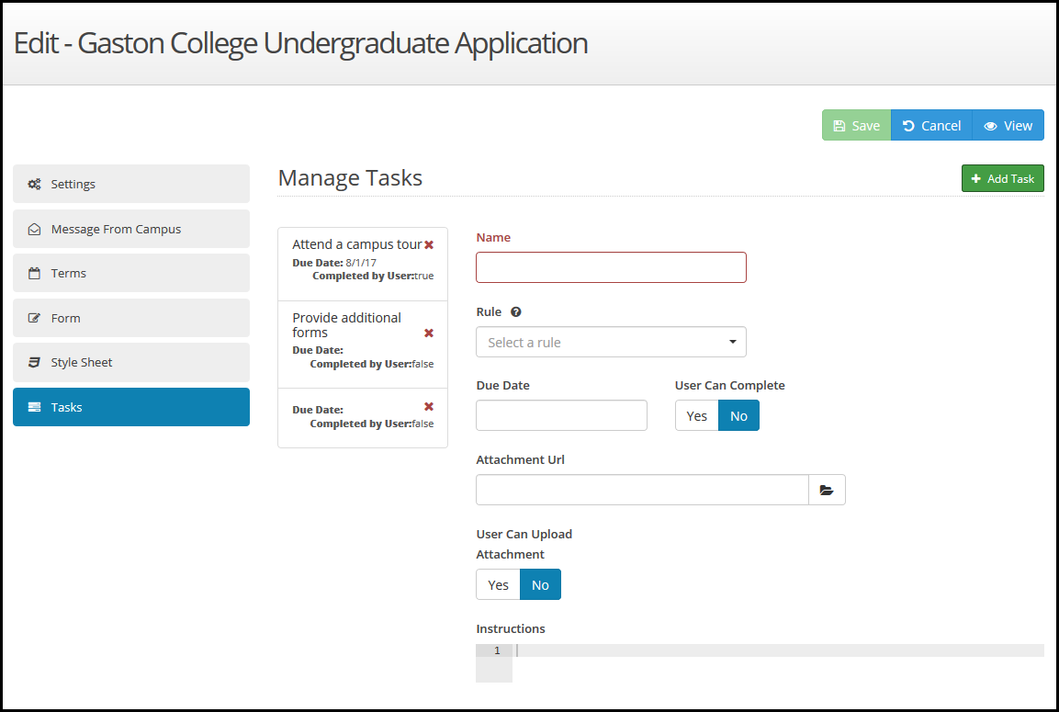Open the folder browse icon for Attachment Url
1059x712 pixels.
tap(826, 490)
